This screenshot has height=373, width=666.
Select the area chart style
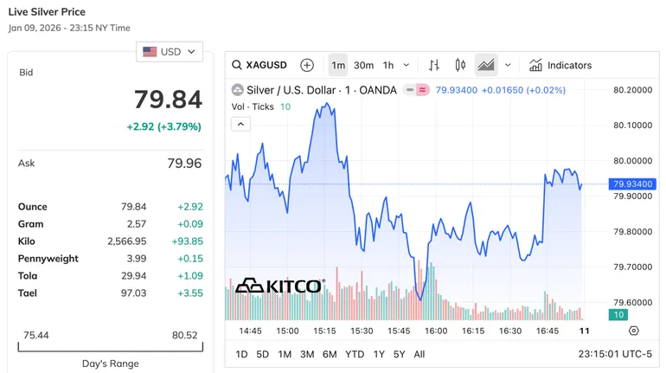(486, 65)
